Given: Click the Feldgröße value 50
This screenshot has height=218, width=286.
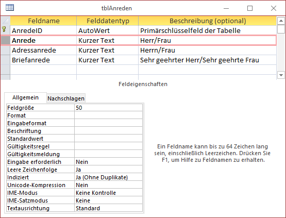Looking at the screenshot, I should coord(108,108).
